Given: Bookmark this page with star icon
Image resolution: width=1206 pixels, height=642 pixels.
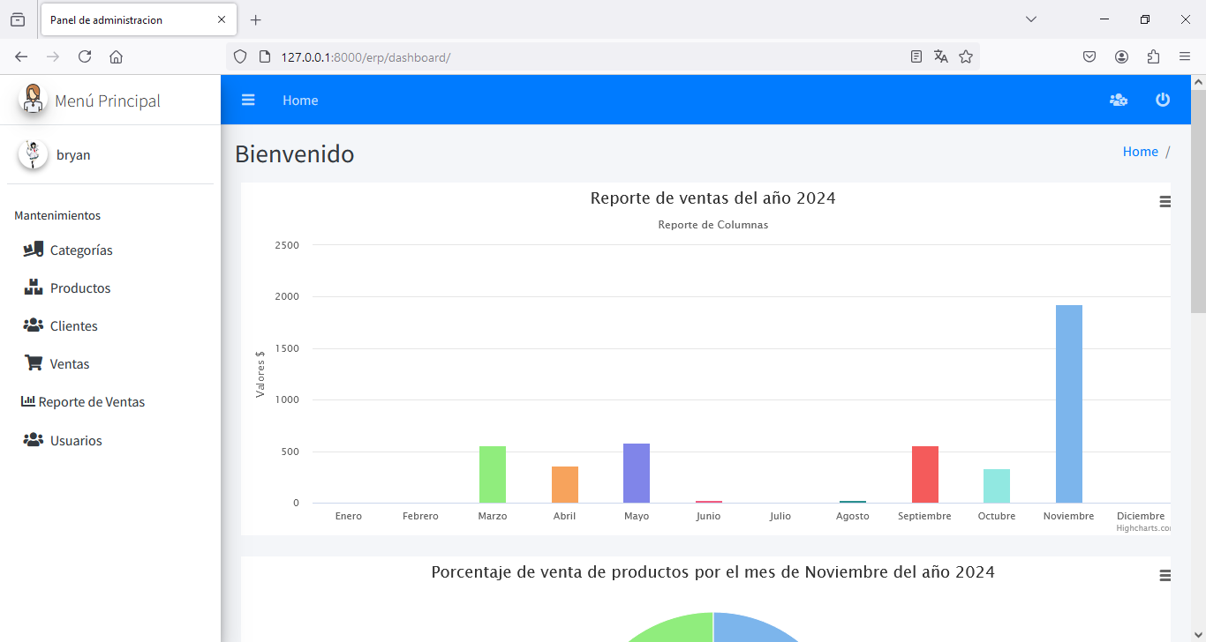Looking at the screenshot, I should tap(966, 56).
